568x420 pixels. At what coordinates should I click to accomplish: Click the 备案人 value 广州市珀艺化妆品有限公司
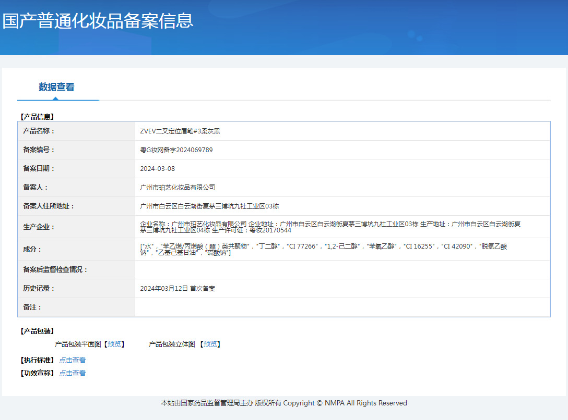click(177, 188)
